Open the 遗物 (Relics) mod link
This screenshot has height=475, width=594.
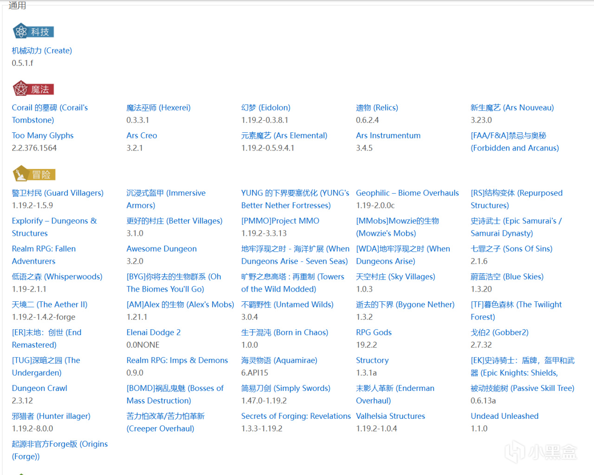pyautogui.click(x=377, y=108)
